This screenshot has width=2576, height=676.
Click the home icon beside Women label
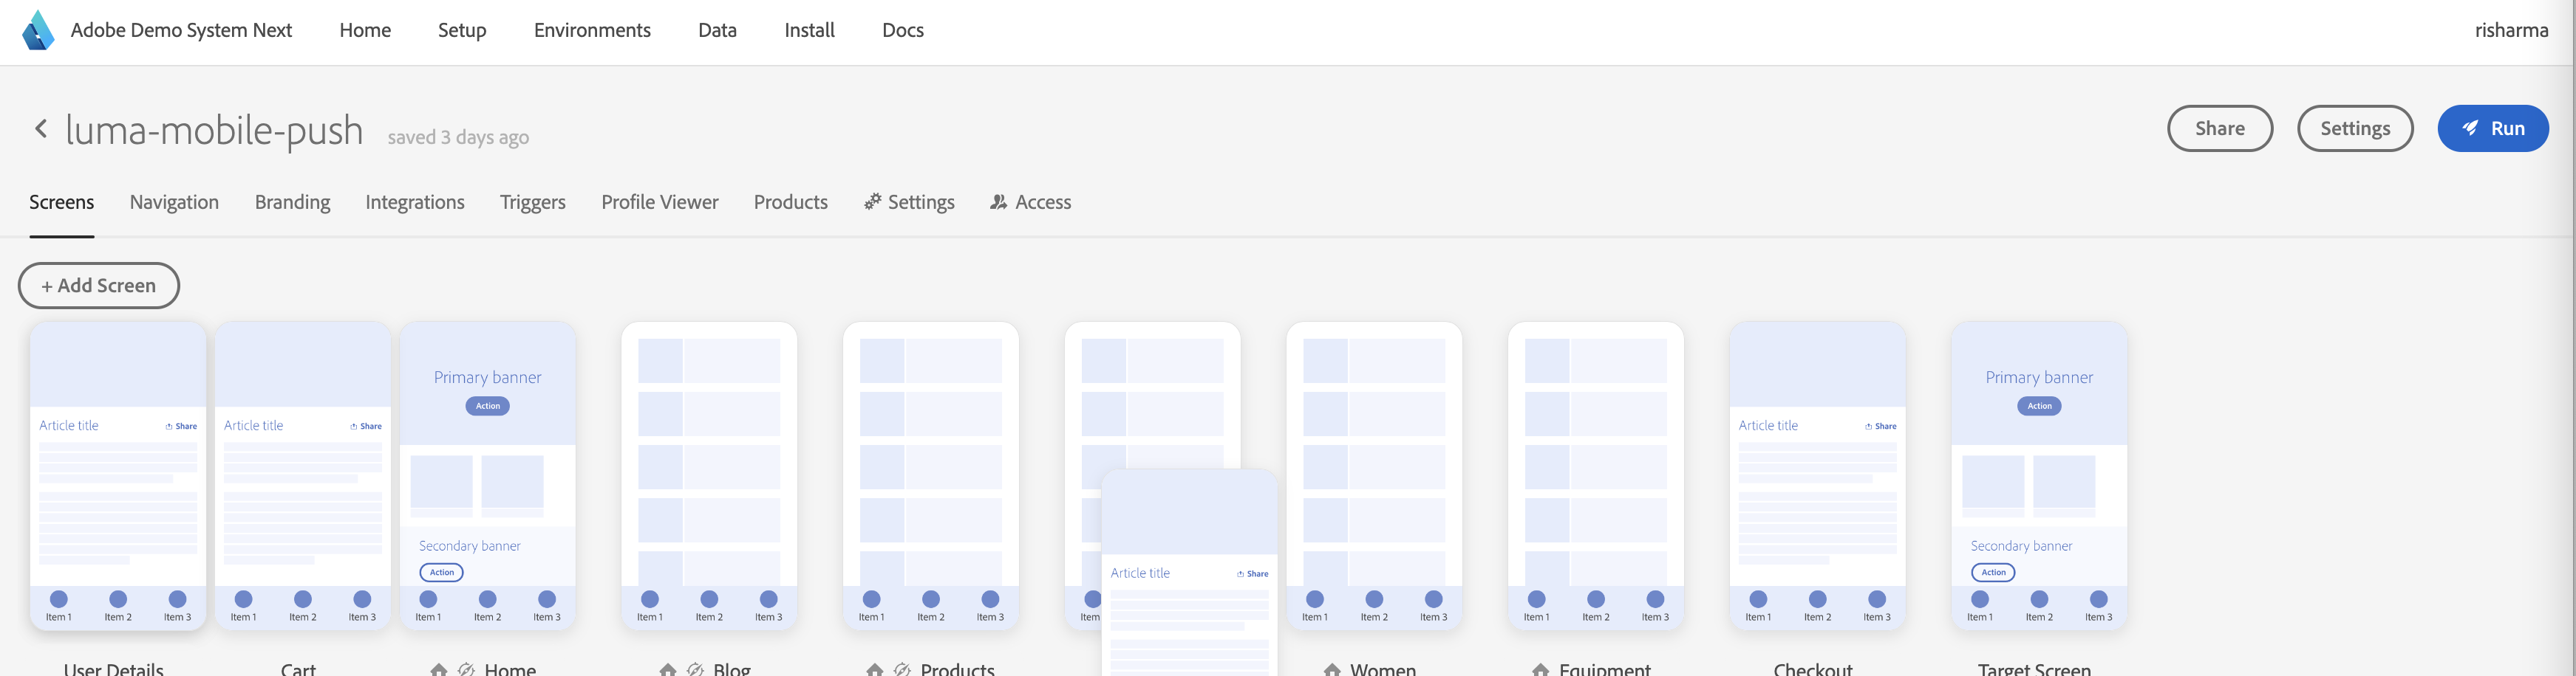1332,669
